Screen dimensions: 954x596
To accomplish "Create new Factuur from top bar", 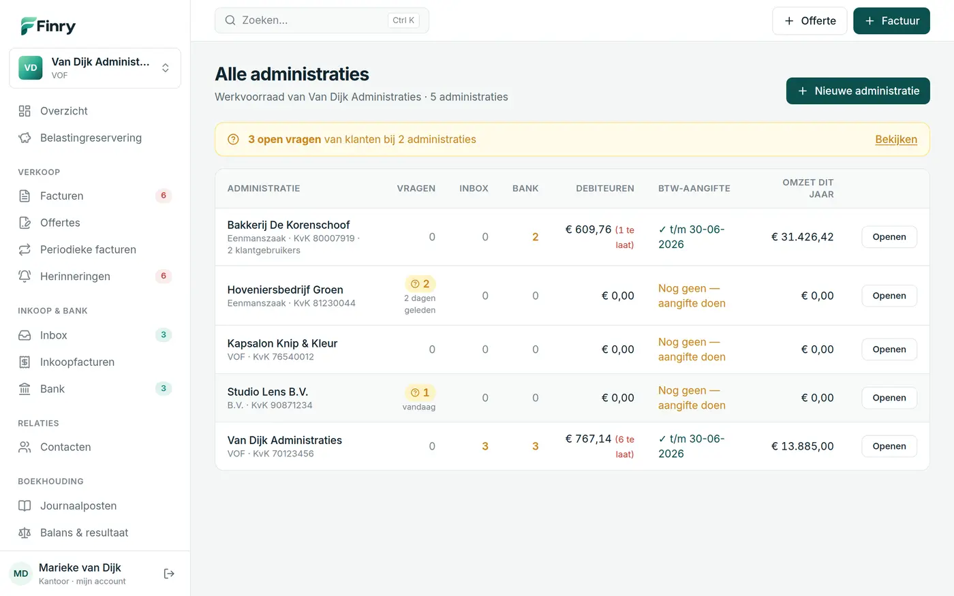I will tap(891, 20).
